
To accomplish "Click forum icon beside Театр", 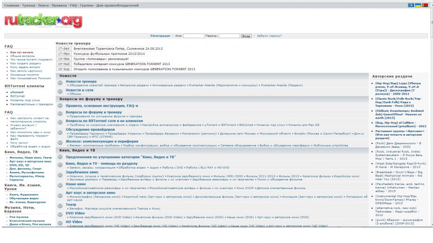I will point(60,206).
